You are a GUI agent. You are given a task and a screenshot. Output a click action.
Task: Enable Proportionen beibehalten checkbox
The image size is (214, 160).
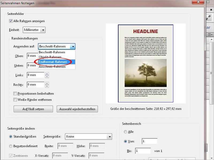point(15,94)
